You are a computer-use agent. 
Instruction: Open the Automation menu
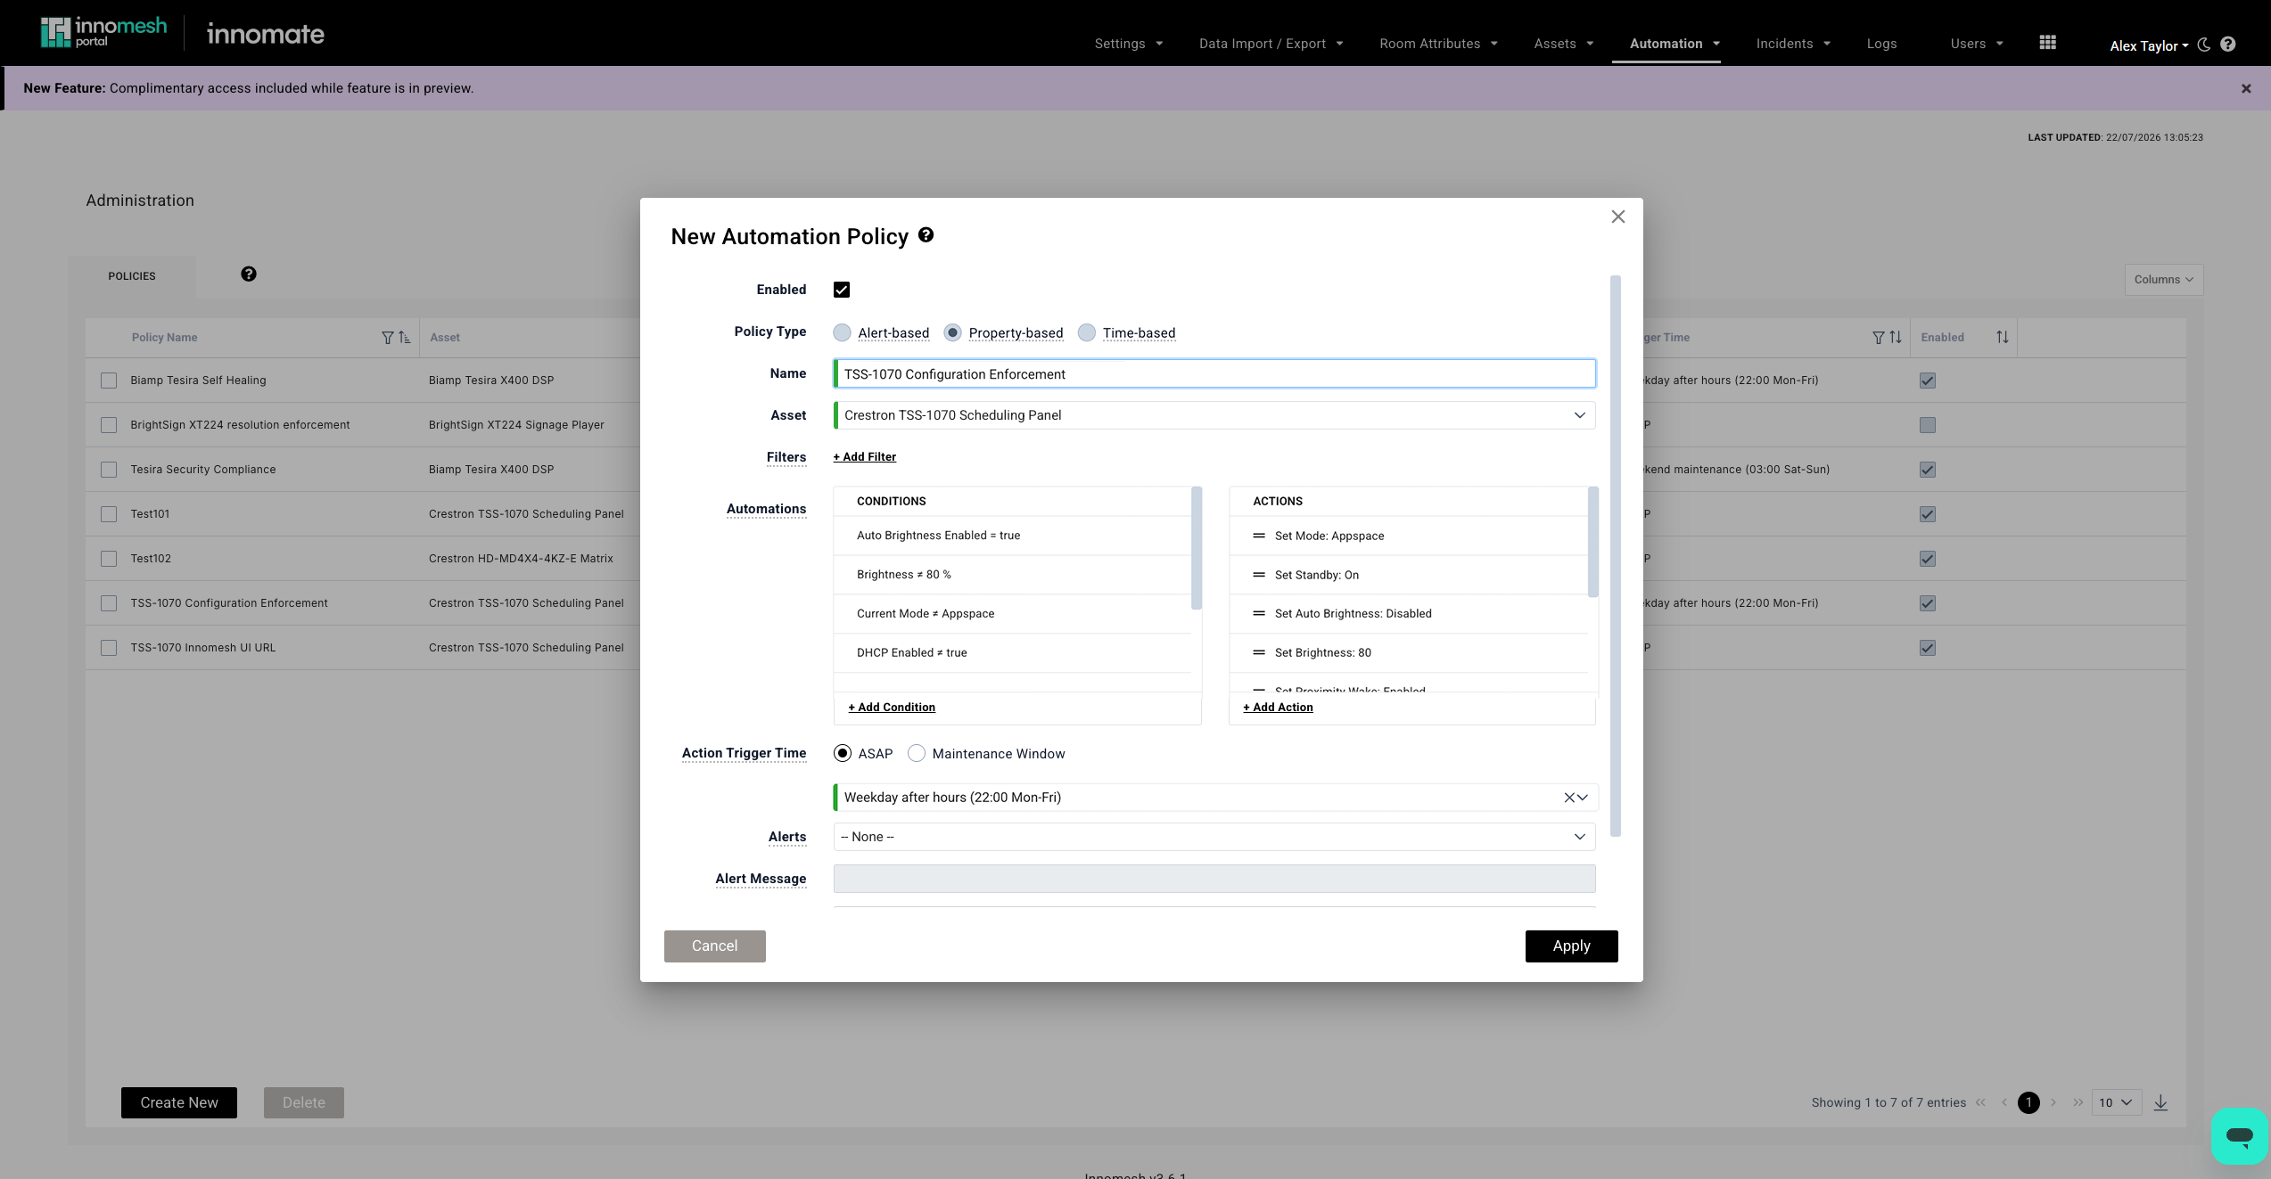(1674, 44)
